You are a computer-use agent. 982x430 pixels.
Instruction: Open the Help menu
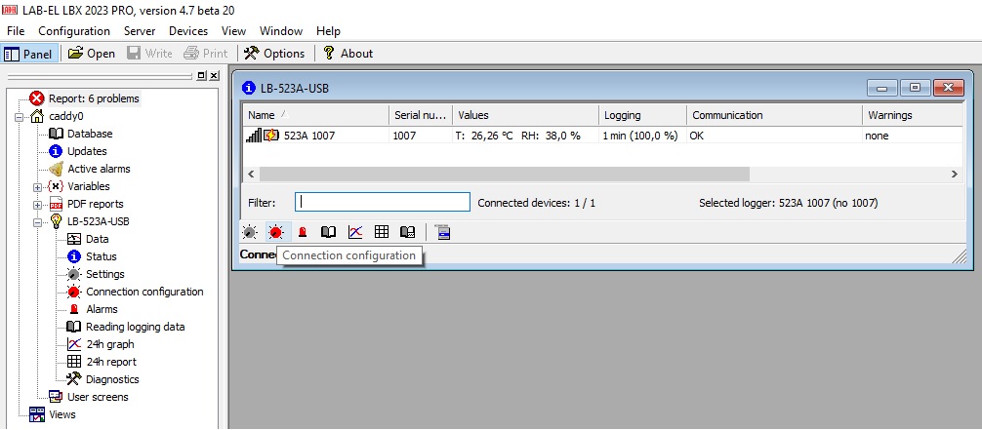[x=328, y=30]
